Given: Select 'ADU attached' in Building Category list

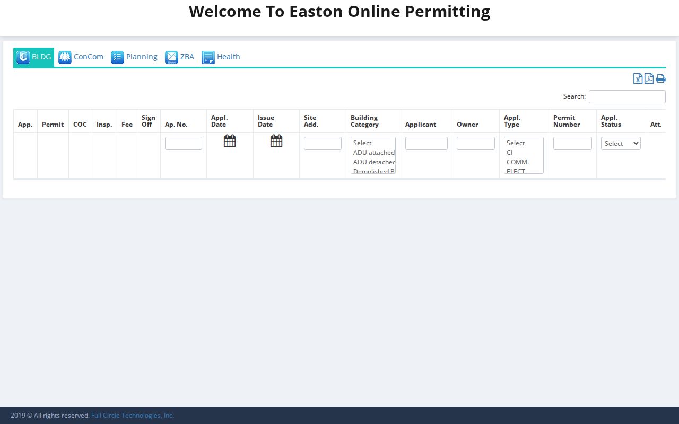Looking at the screenshot, I should 373,153.
